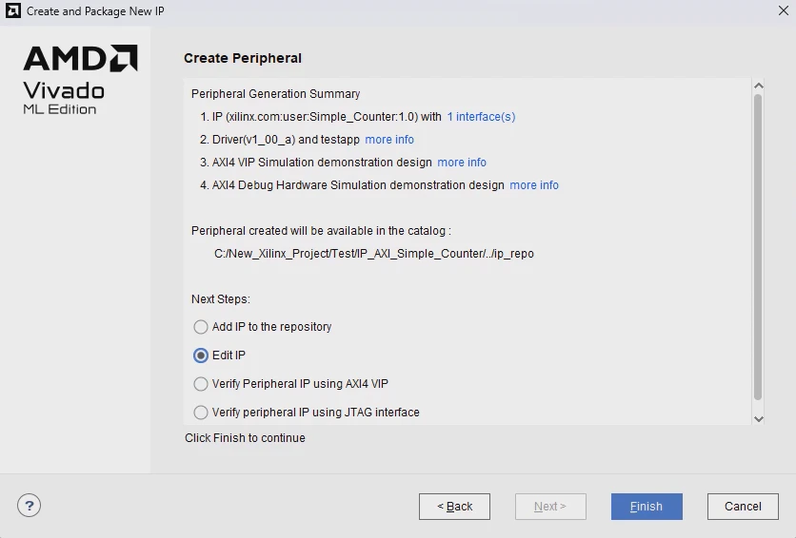
Task: Click the help question mark icon
Action: (30, 506)
